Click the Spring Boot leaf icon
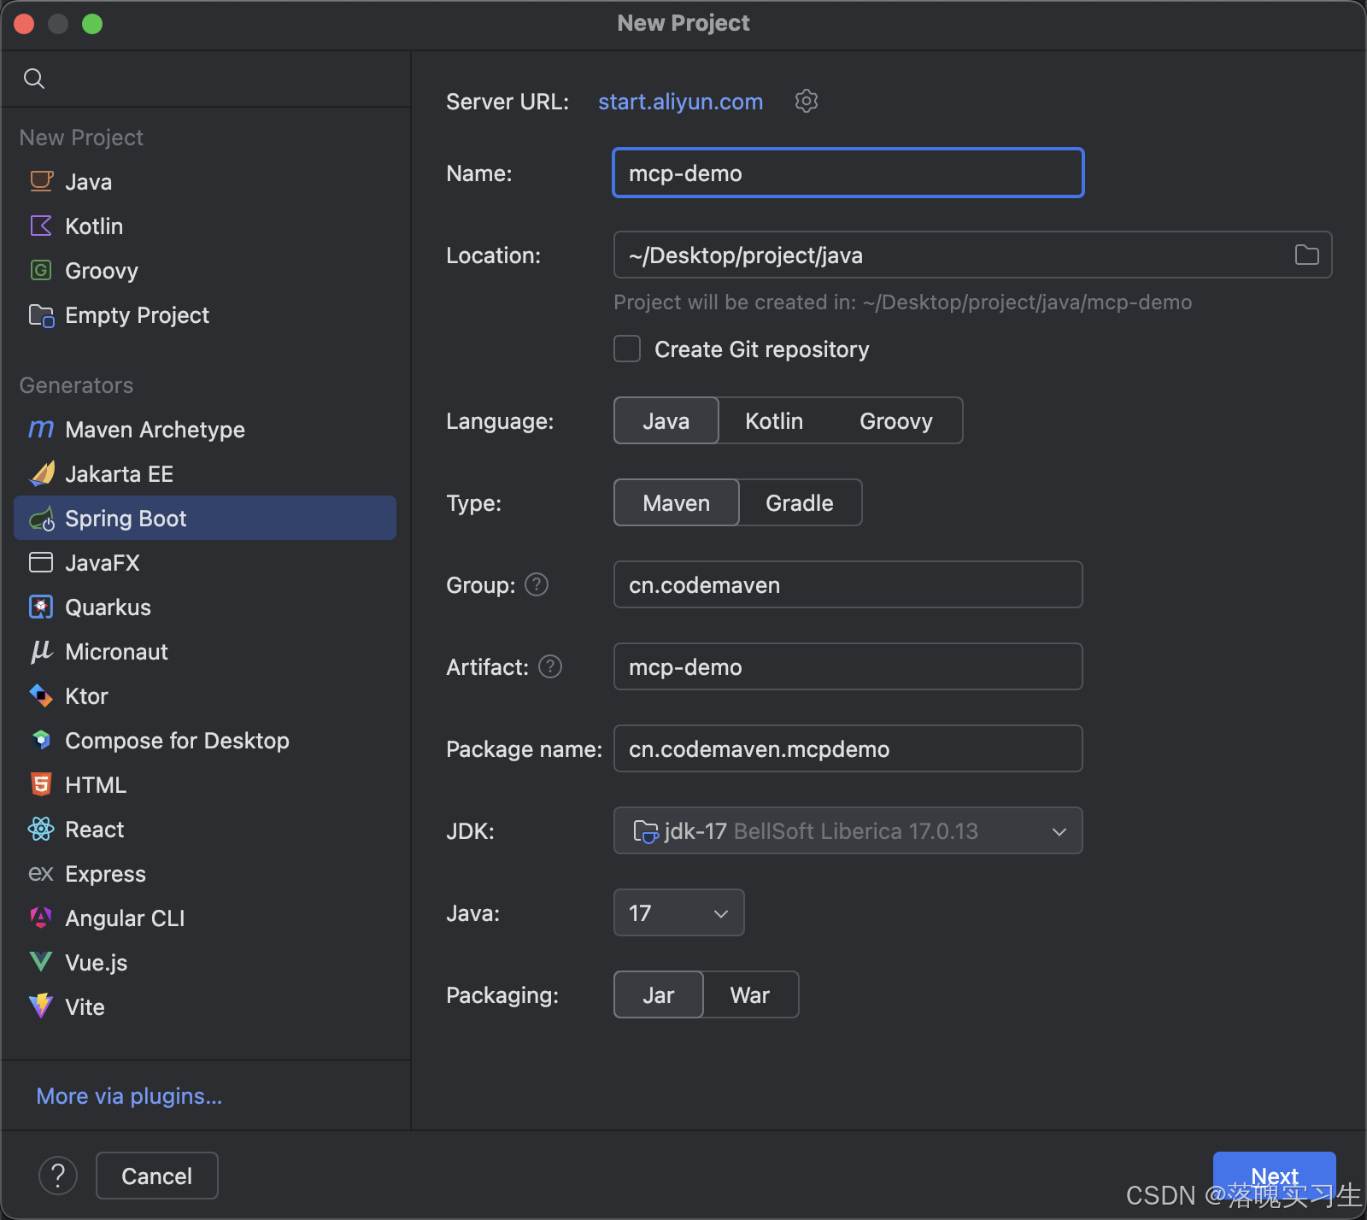1367x1220 pixels. pyautogui.click(x=41, y=518)
